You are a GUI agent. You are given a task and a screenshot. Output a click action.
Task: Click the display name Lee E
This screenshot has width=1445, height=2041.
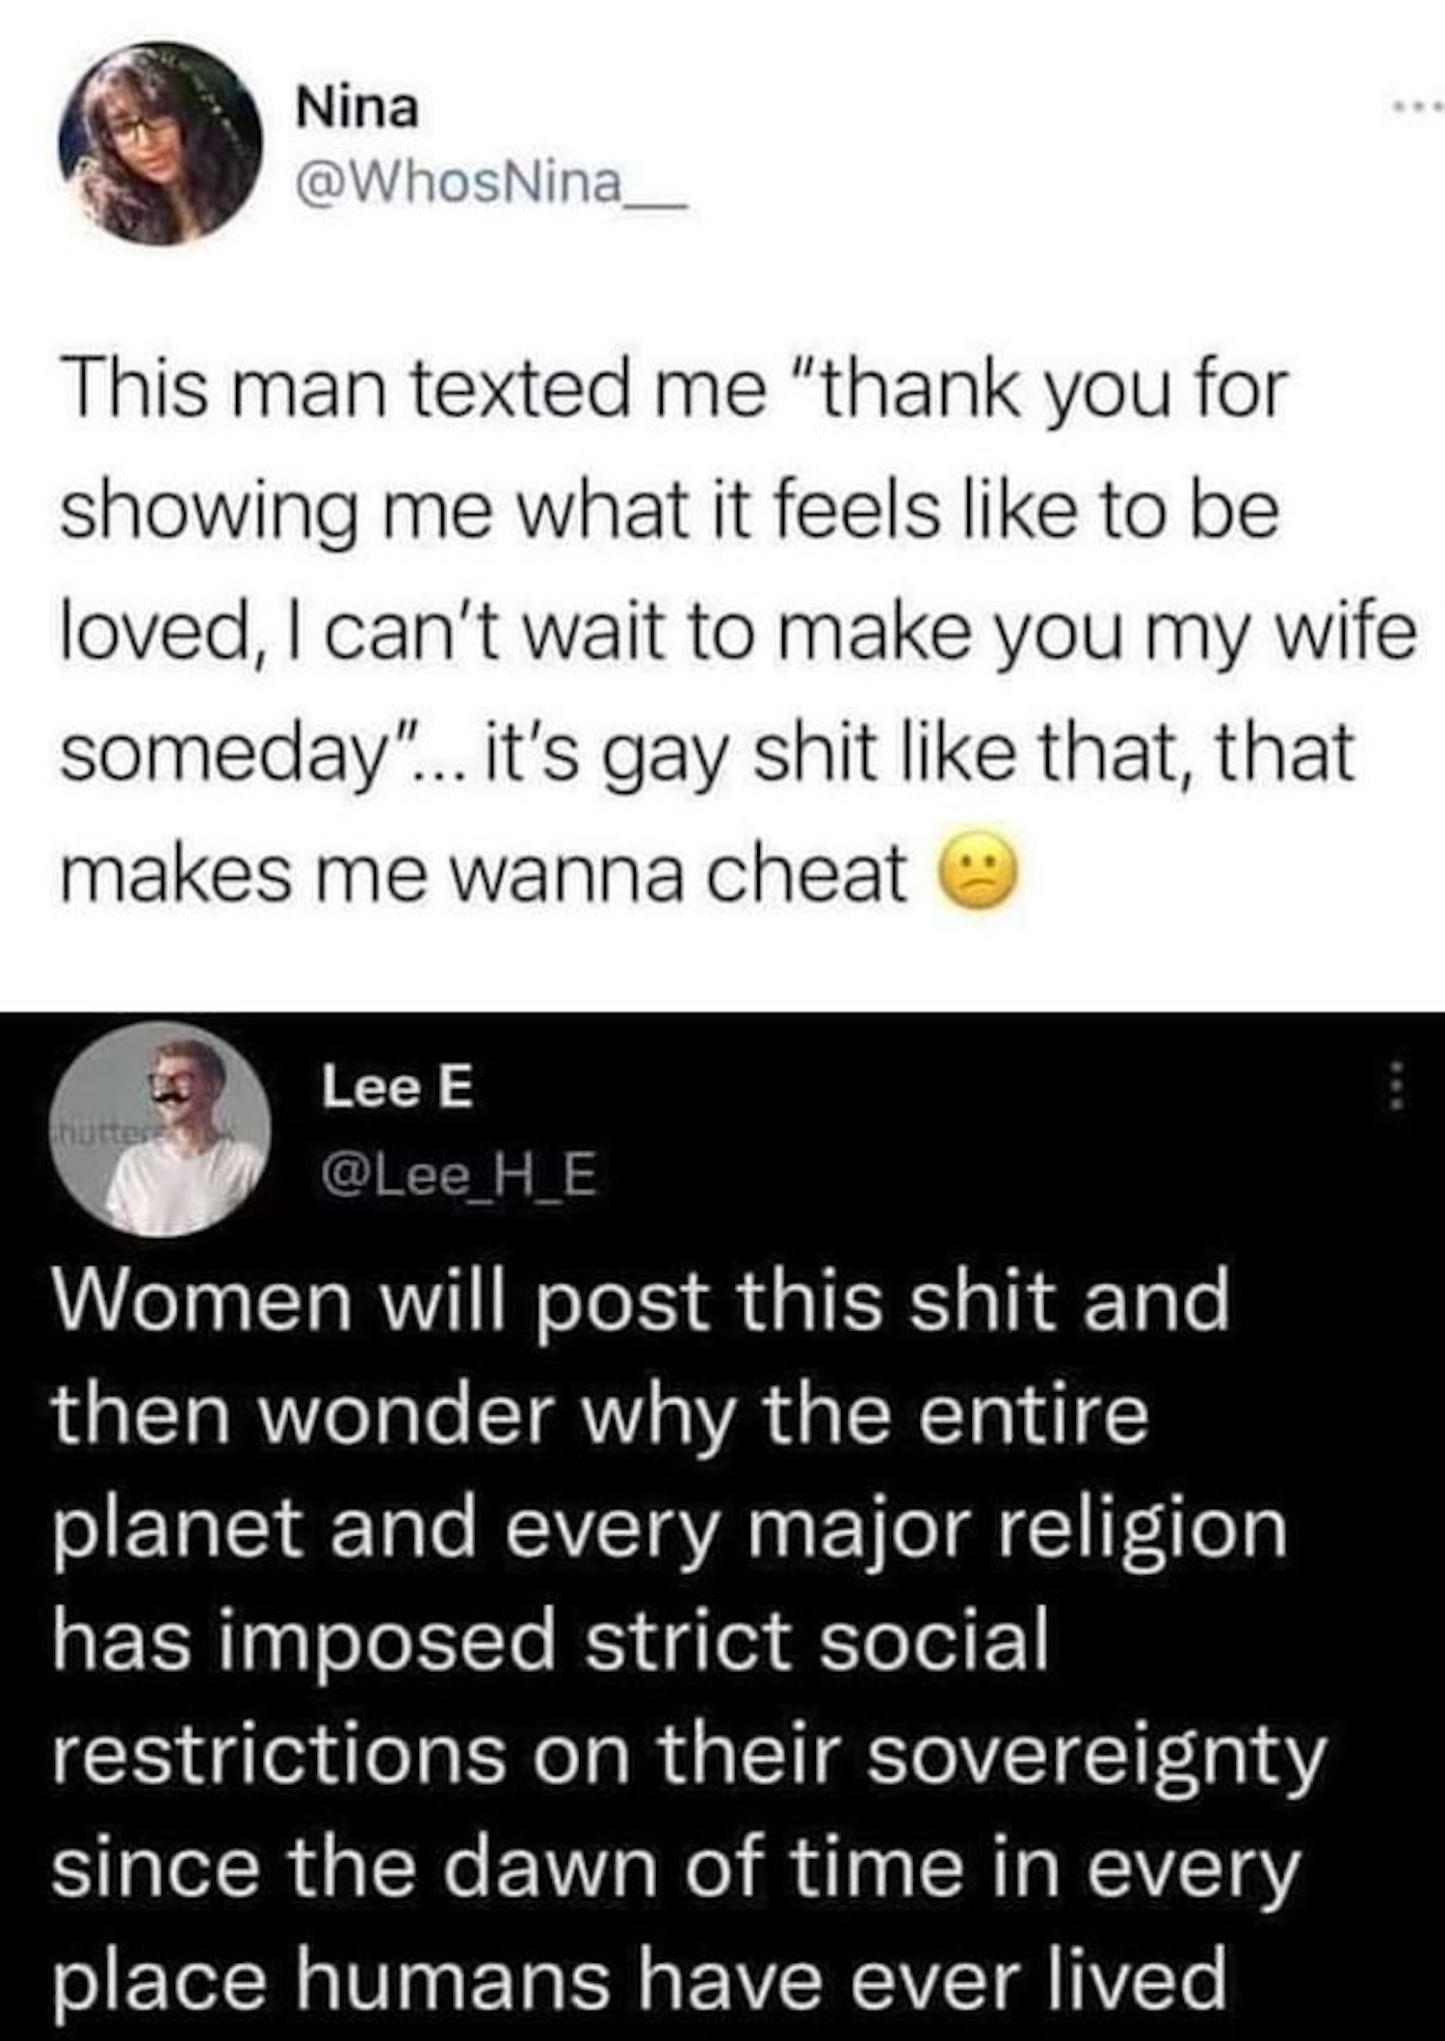pos(398,1088)
